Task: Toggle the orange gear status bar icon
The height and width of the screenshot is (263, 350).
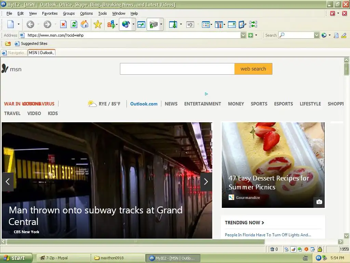Action: pos(306,249)
